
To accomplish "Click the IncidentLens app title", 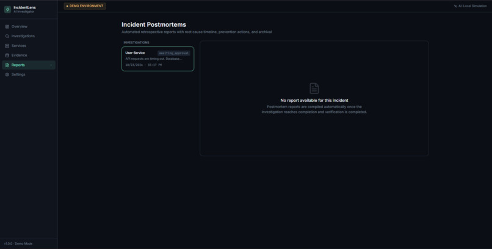I will point(24,7).
